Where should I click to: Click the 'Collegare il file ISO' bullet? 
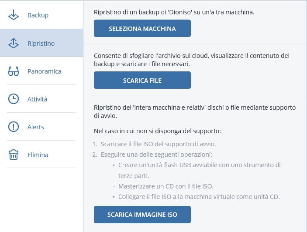tap(199, 197)
